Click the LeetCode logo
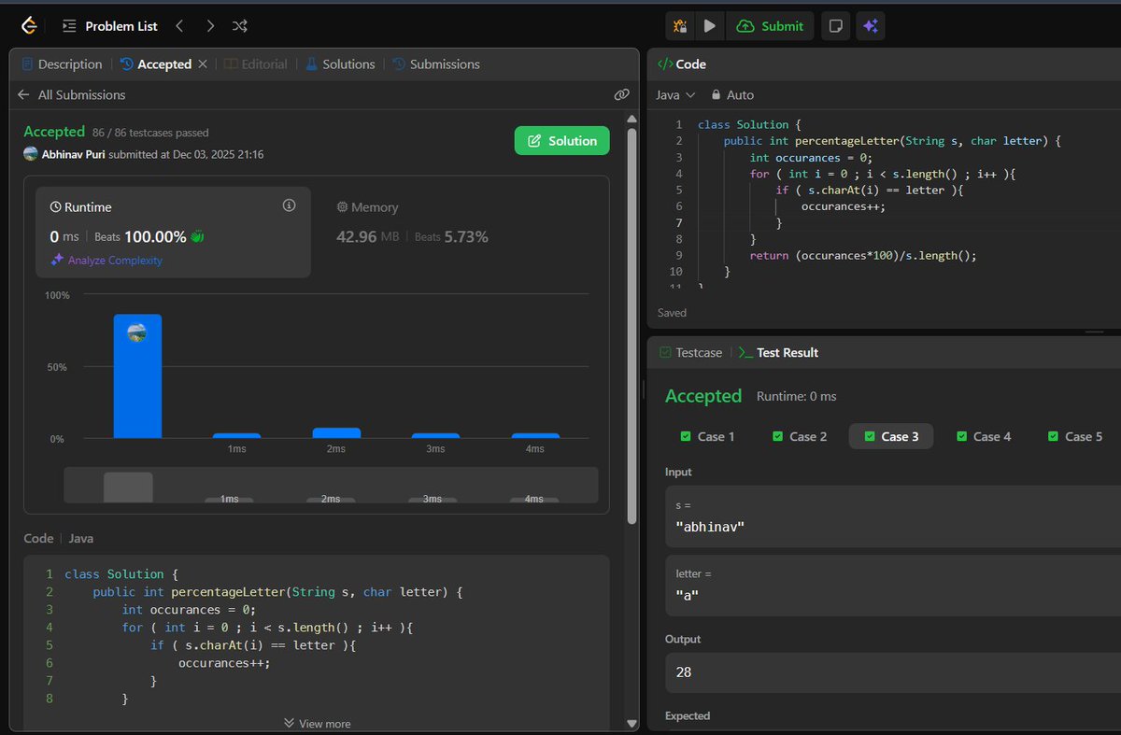This screenshot has height=735, width=1121. [27, 25]
